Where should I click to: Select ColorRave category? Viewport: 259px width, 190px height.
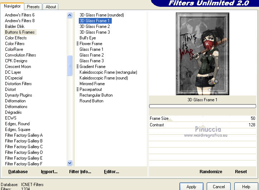point(14,49)
